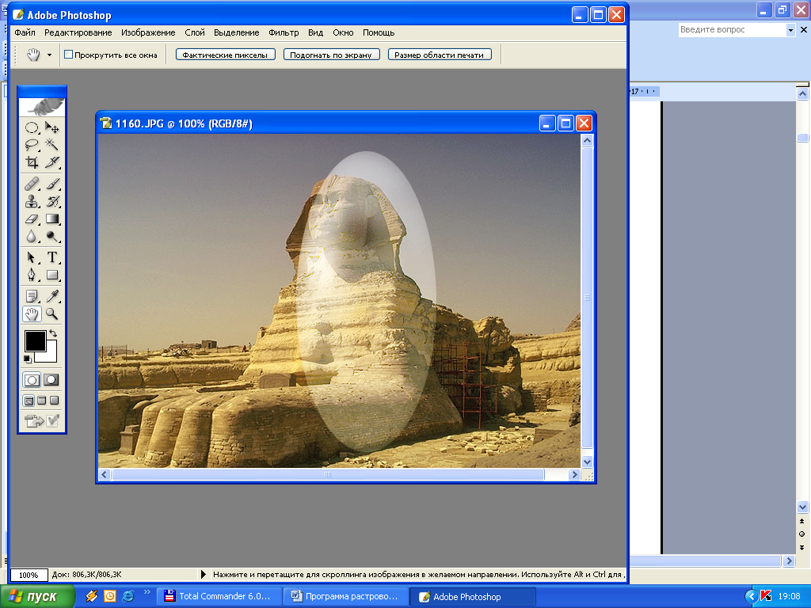Open the black foreground color swatch
Image resolution: width=811 pixels, height=608 pixels.
tap(35, 341)
